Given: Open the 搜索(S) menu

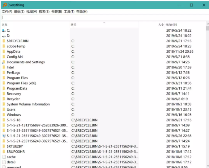Looking at the screenshot, I should click(x=44, y=12).
